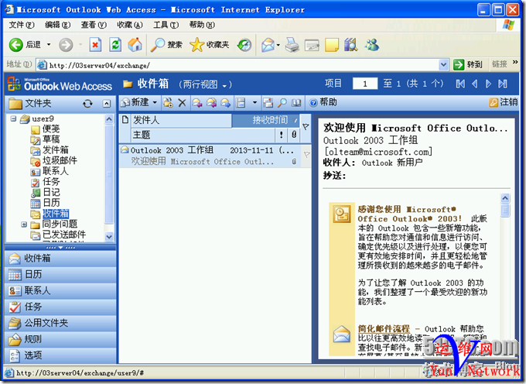
Task: Open the view selector 两行视图 dropdown
Action: tap(224, 86)
